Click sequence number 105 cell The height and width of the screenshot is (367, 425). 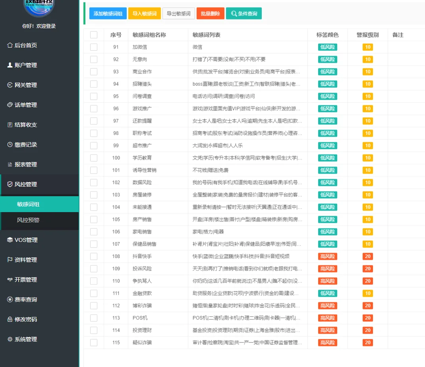coord(116,219)
